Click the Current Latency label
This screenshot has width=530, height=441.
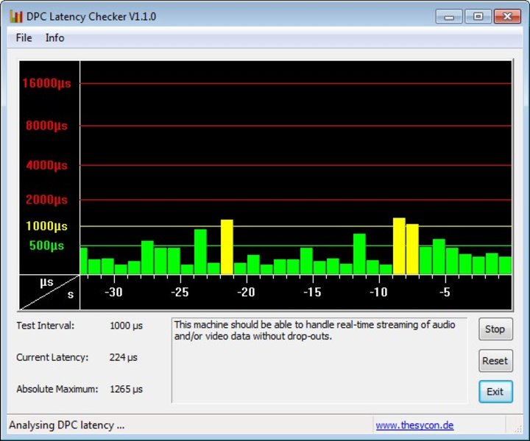(52, 357)
